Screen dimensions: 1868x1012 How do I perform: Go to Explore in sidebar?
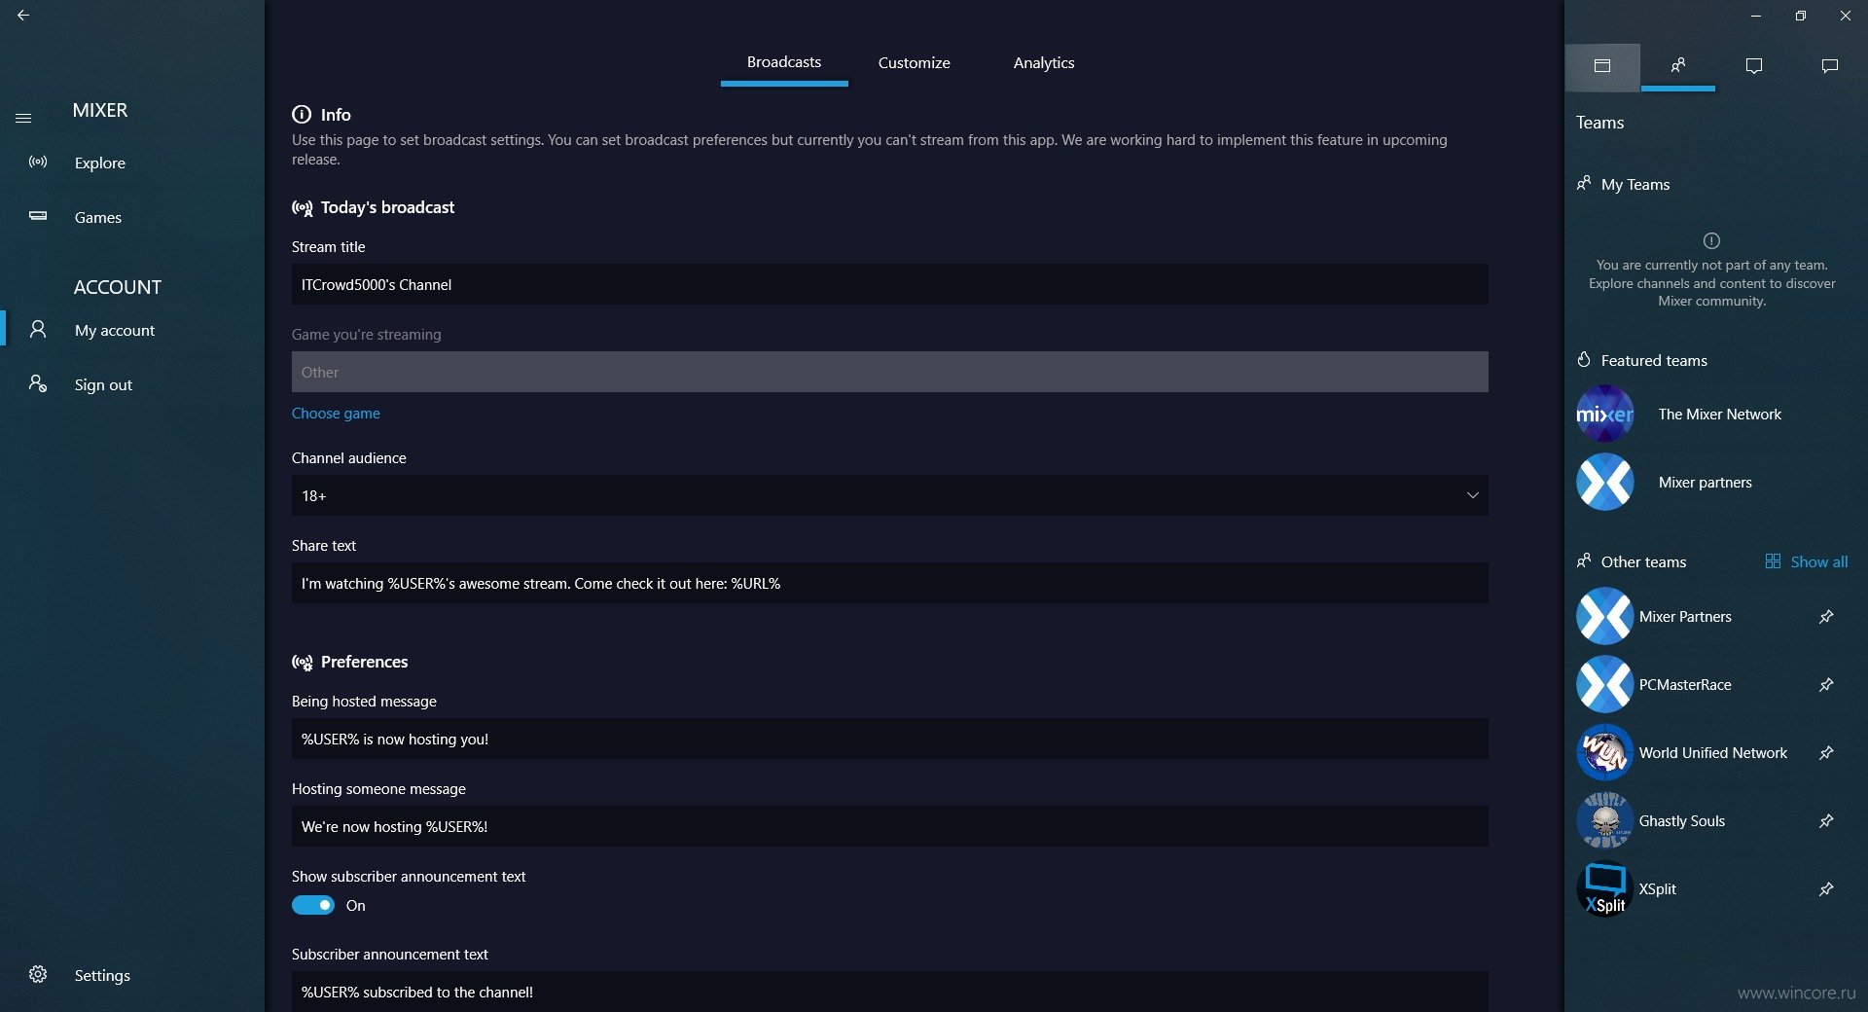coord(100,163)
